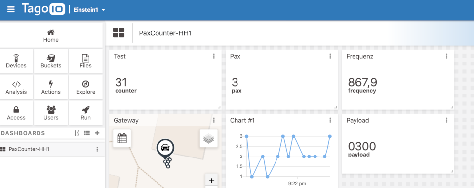Open options for PaxCounter-HH1 sidebar entry
Image resolution: width=474 pixels, height=188 pixels.
(x=97, y=149)
